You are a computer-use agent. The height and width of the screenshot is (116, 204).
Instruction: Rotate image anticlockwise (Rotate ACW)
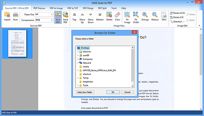(x=177, y=13)
